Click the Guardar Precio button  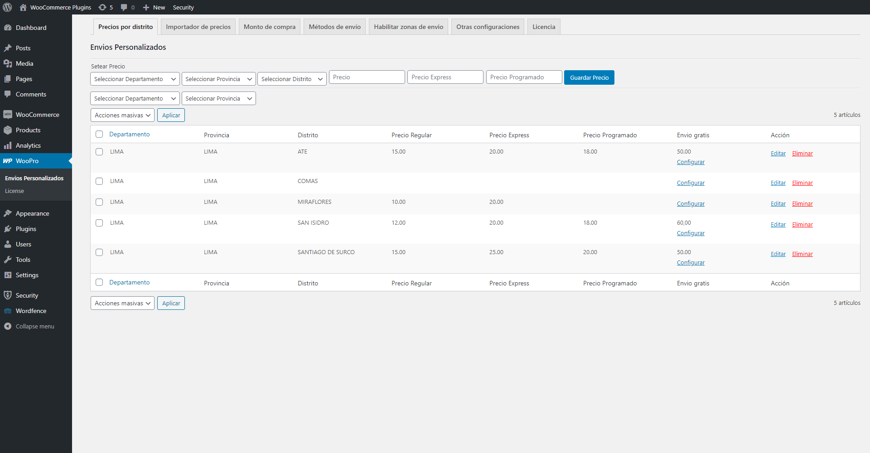589,77
